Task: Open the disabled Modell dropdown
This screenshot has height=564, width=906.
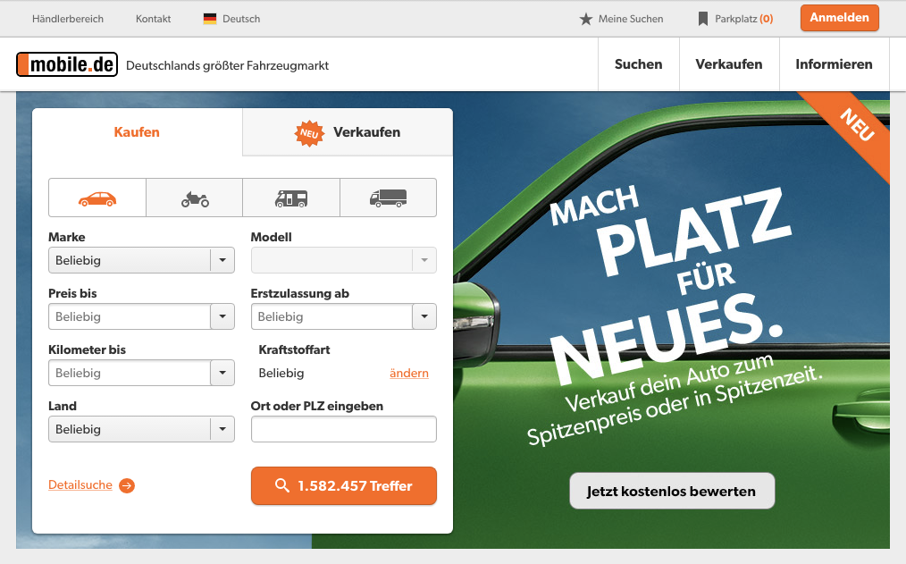Action: coord(344,260)
